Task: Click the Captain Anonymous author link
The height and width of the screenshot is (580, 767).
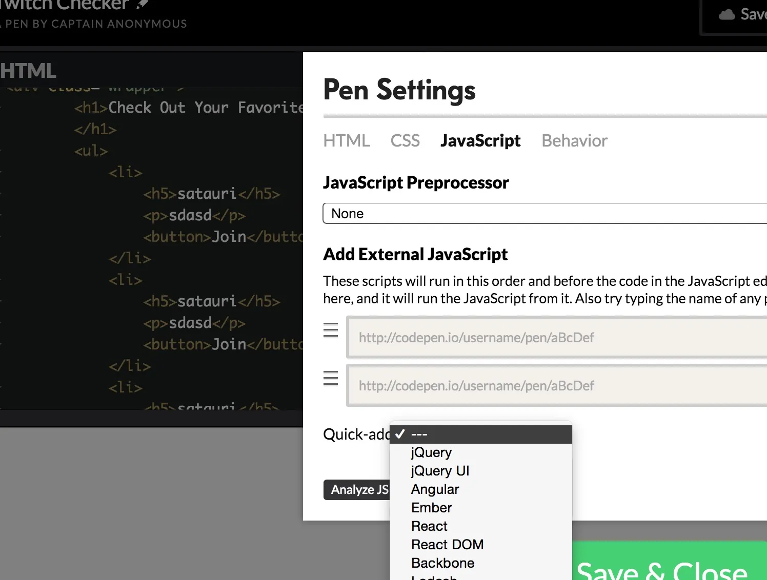Action: point(119,24)
